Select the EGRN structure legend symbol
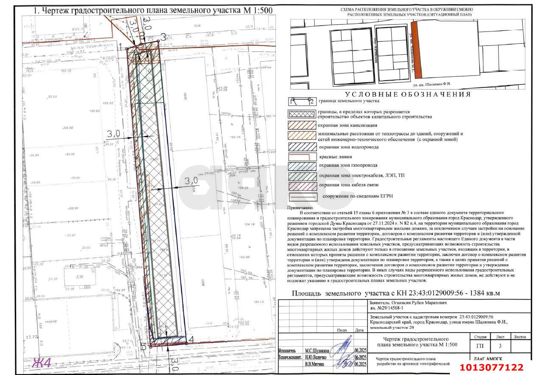Image resolution: width=533 pixels, height=375 pixels. pos(303,196)
